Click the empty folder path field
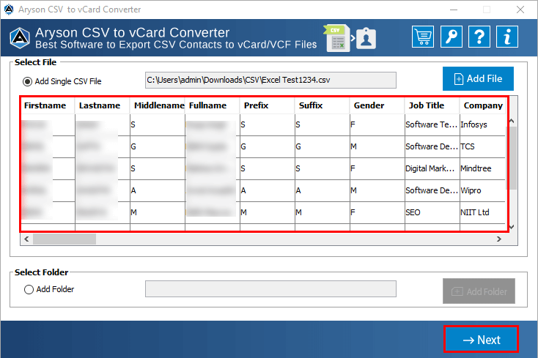 tap(270, 289)
